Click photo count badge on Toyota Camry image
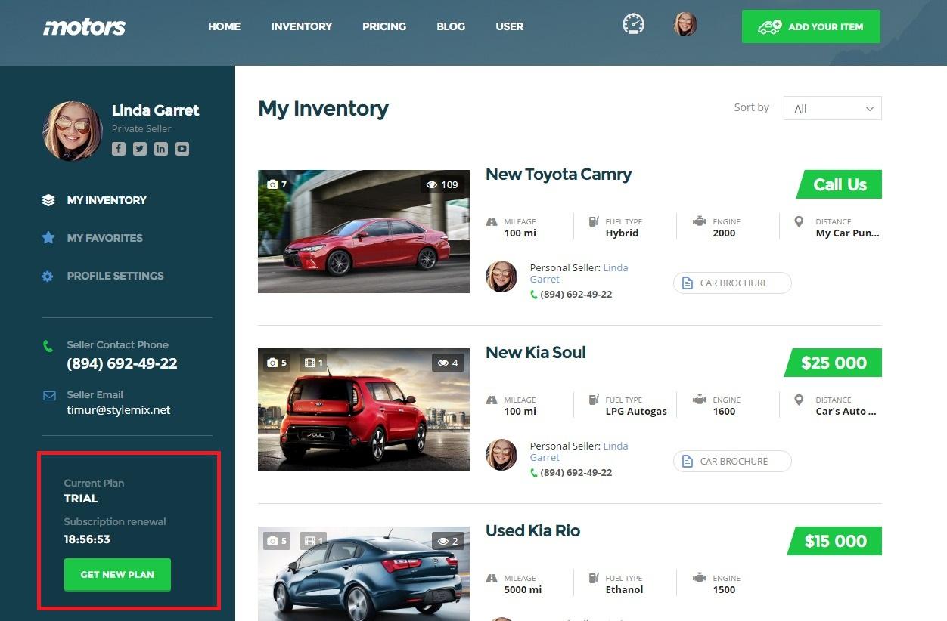This screenshot has width=947, height=621. [x=277, y=184]
